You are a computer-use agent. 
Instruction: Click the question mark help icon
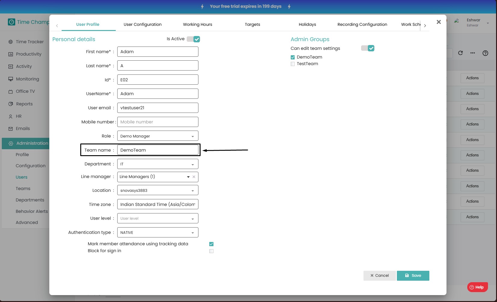click(485, 53)
